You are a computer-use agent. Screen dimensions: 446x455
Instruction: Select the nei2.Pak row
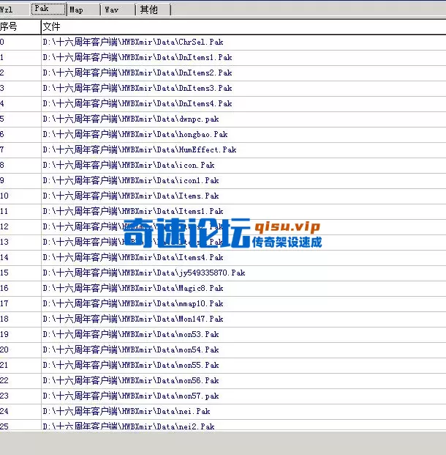pos(223,425)
